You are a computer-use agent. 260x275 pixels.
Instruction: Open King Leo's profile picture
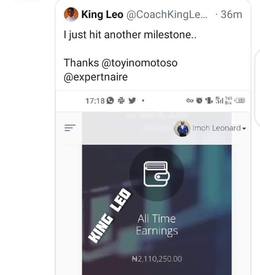(71, 14)
